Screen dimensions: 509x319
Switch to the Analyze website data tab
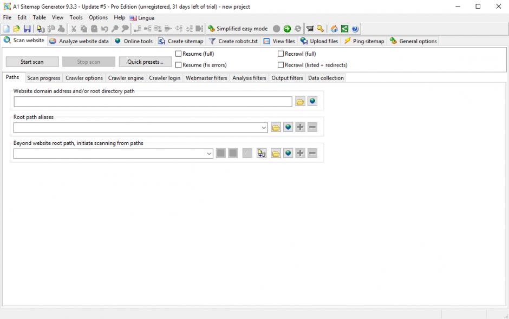(79, 41)
